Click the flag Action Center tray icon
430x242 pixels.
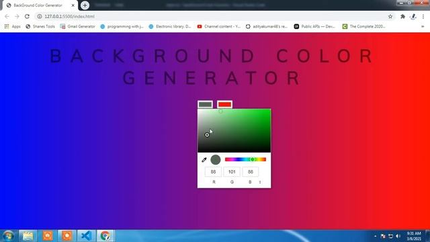[x=383, y=236]
